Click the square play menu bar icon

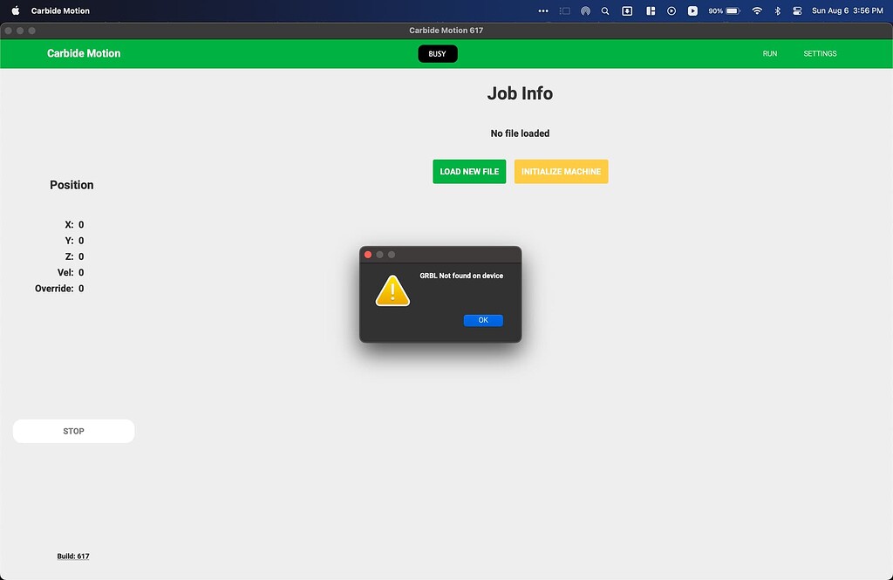point(692,10)
